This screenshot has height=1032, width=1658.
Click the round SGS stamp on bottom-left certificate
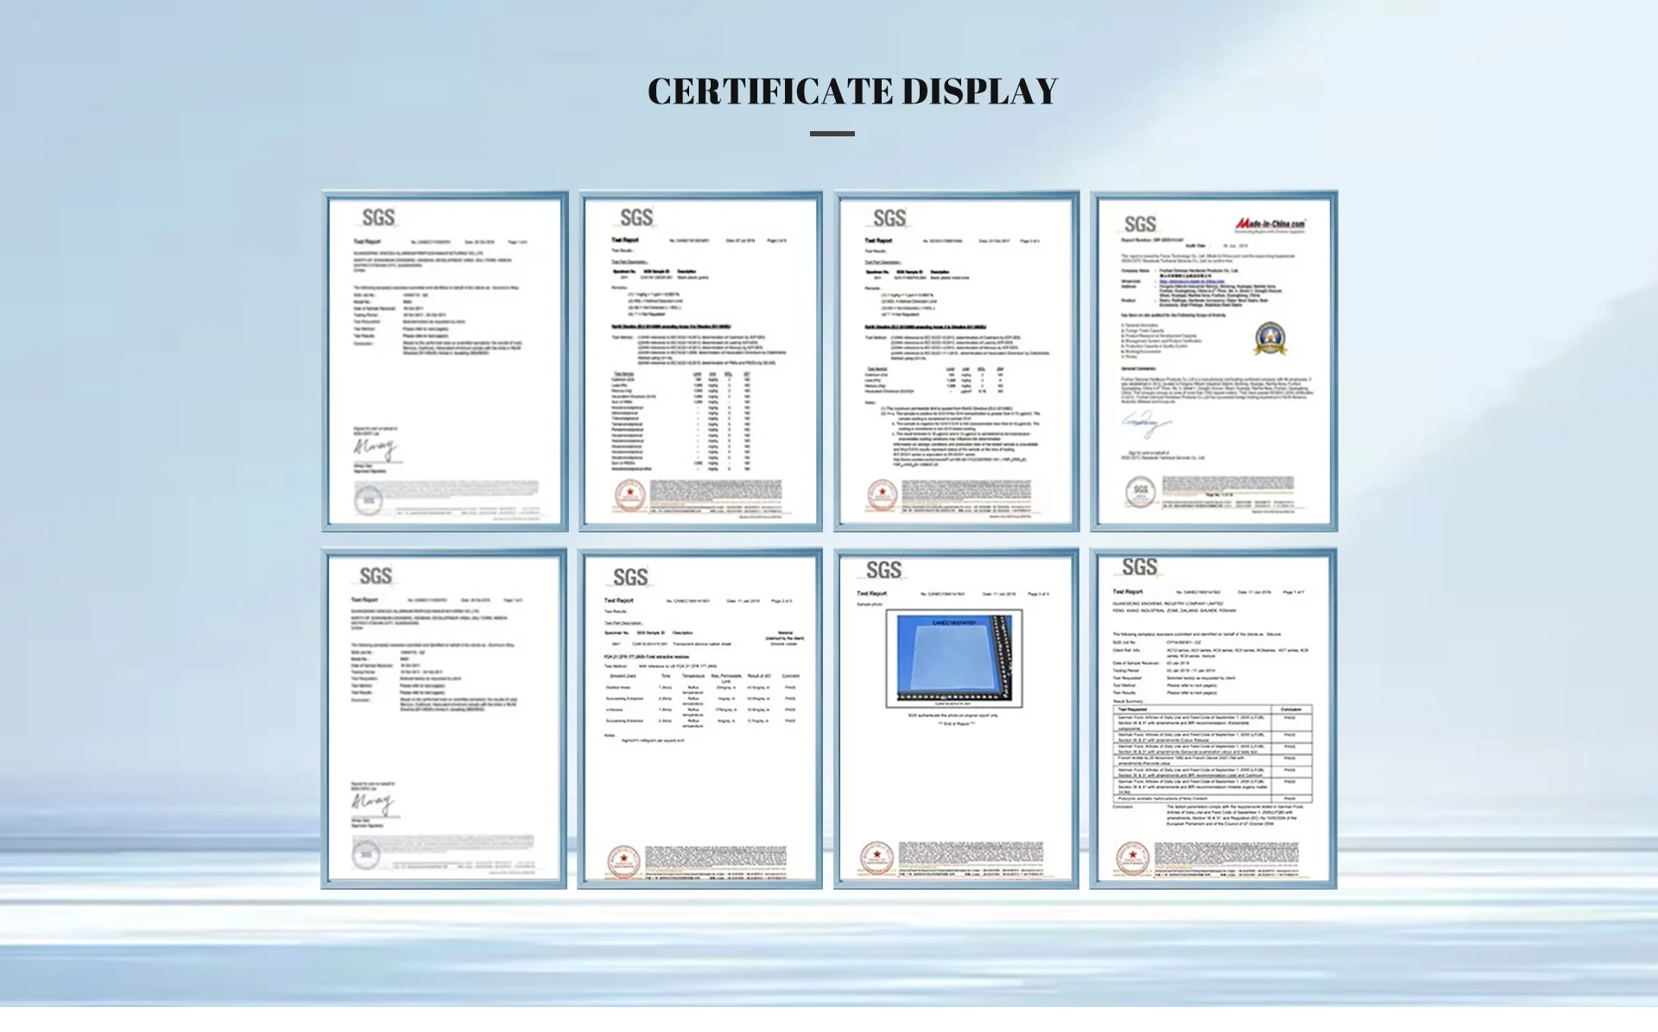pyautogui.click(x=366, y=854)
